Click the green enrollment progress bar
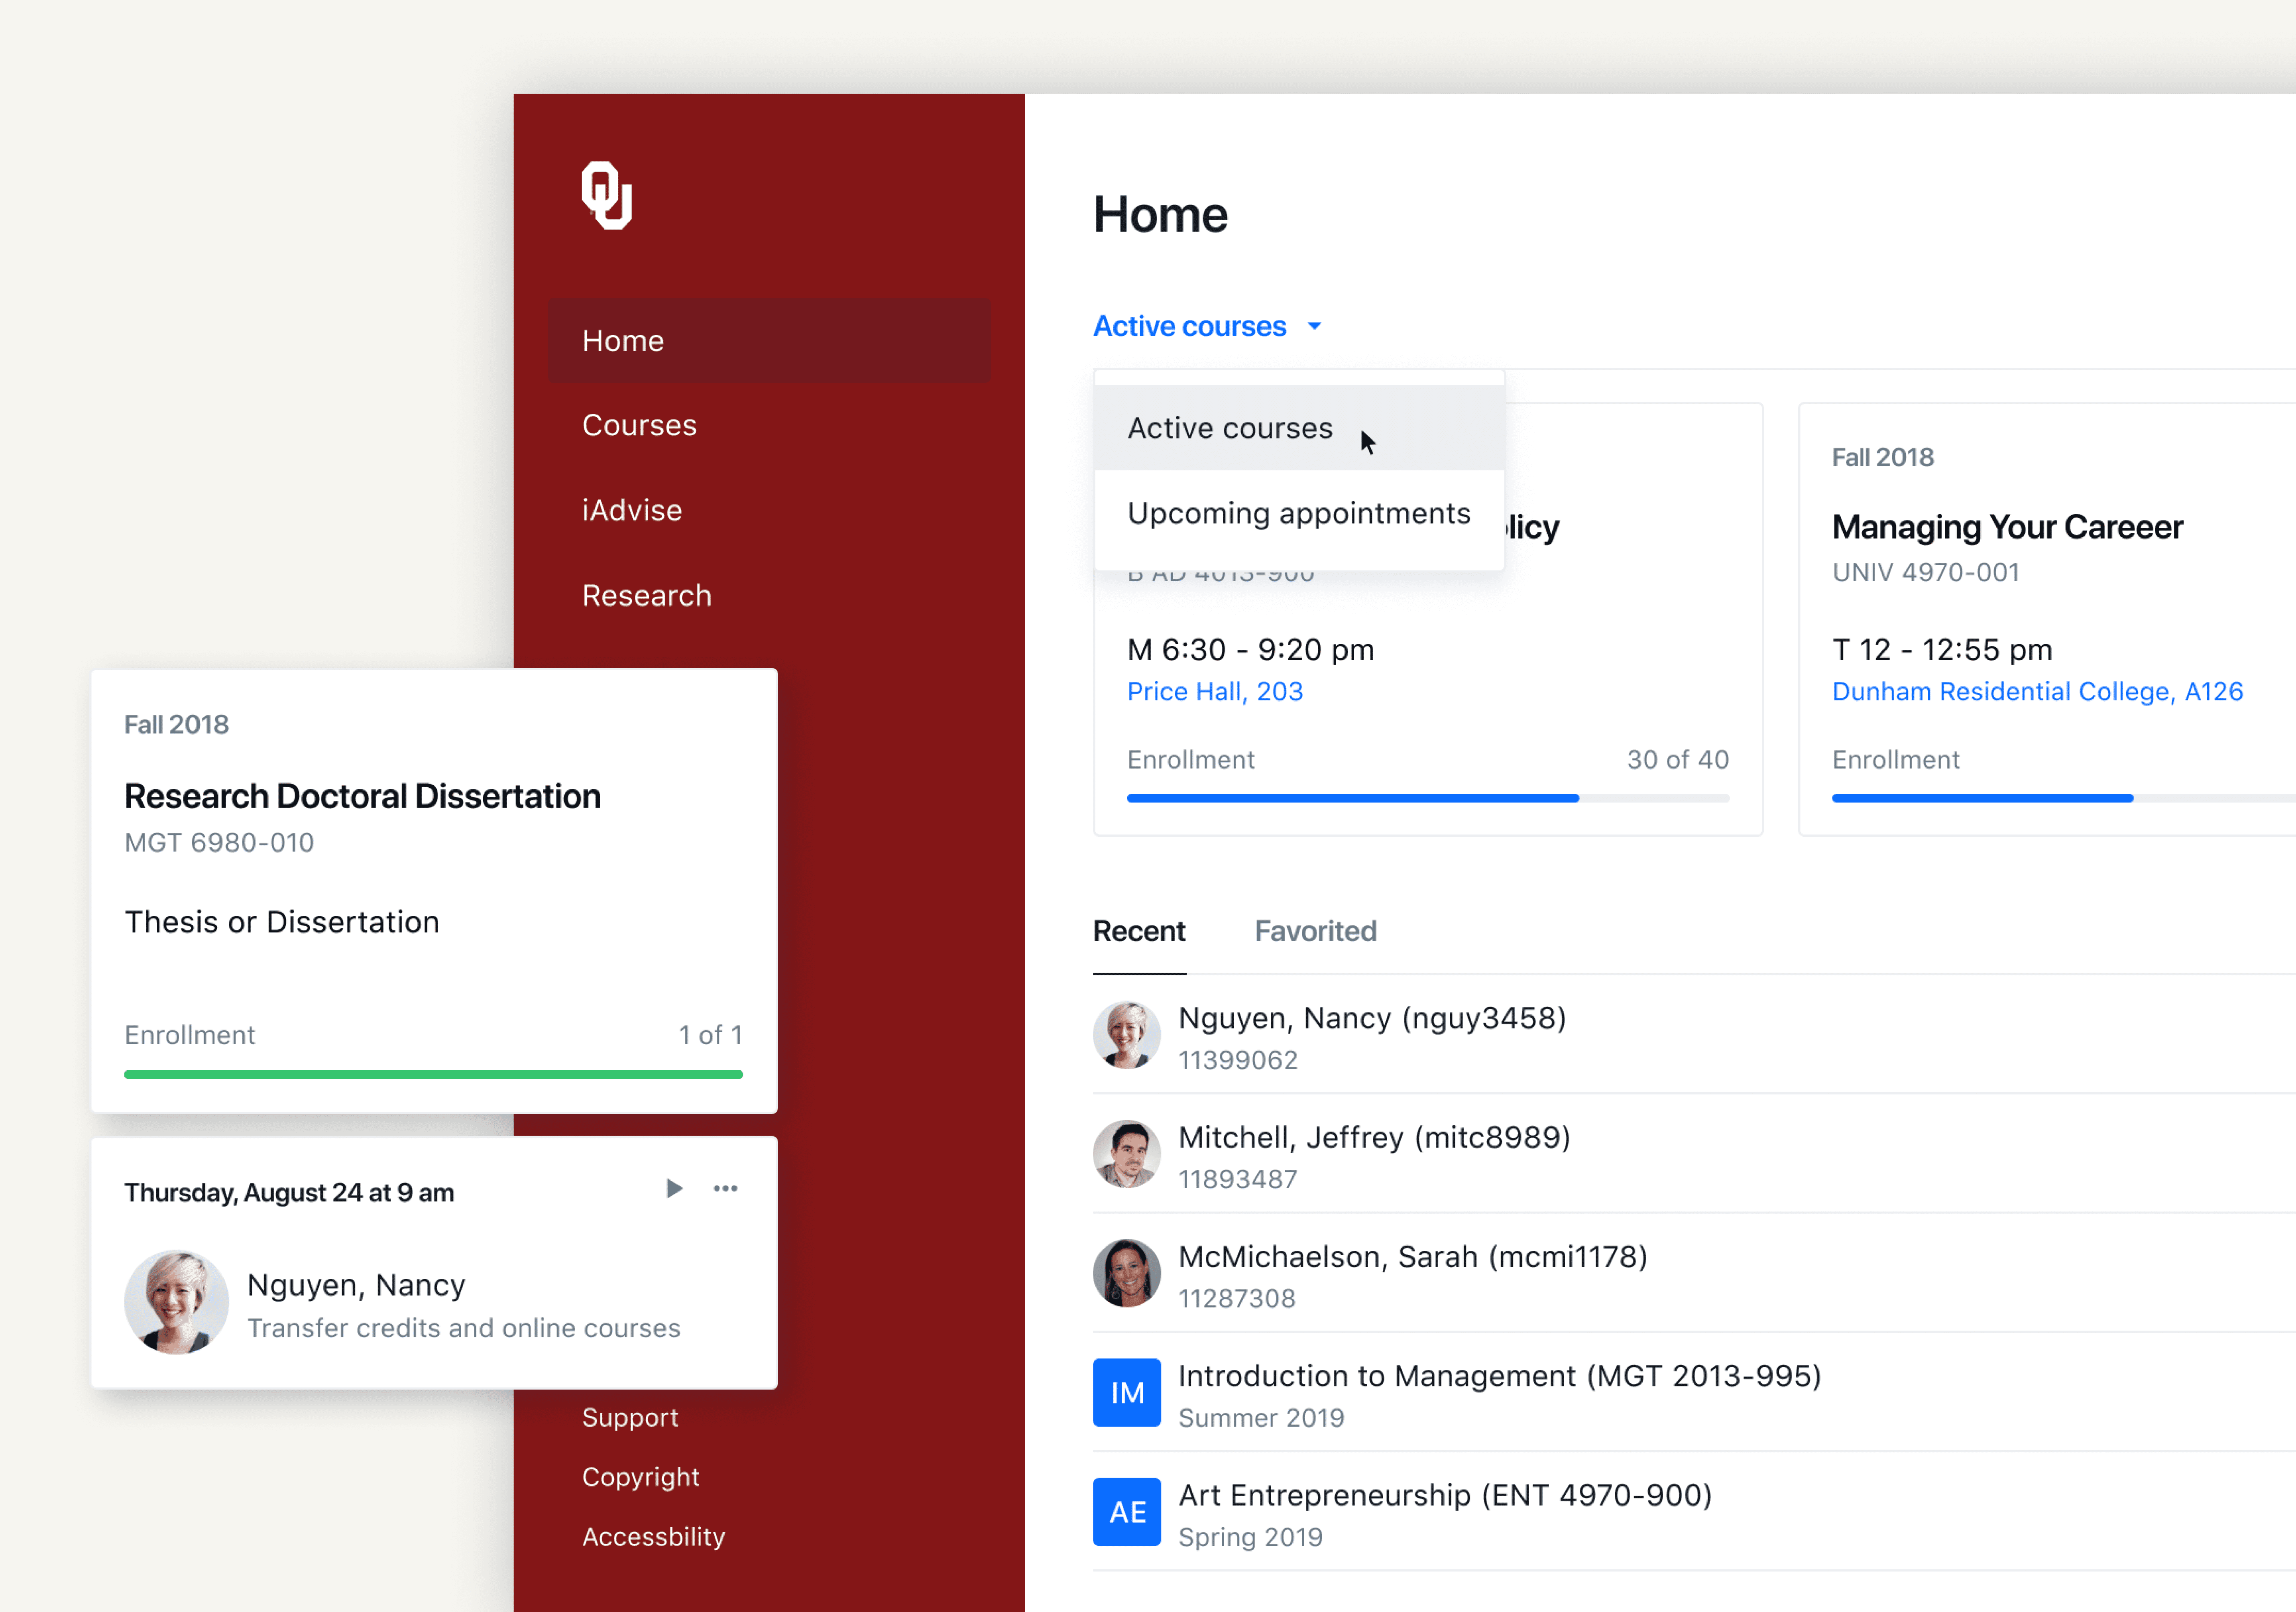Viewport: 2296px width, 1612px height. pyautogui.click(x=433, y=1074)
